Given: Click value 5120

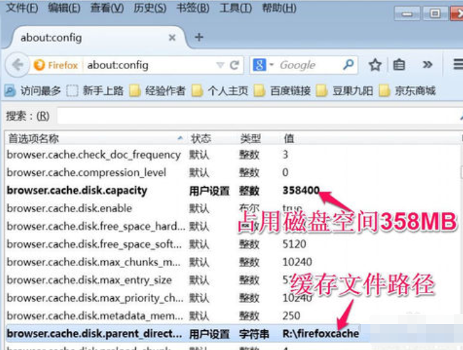Looking at the screenshot, I should (x=294, y=244).
